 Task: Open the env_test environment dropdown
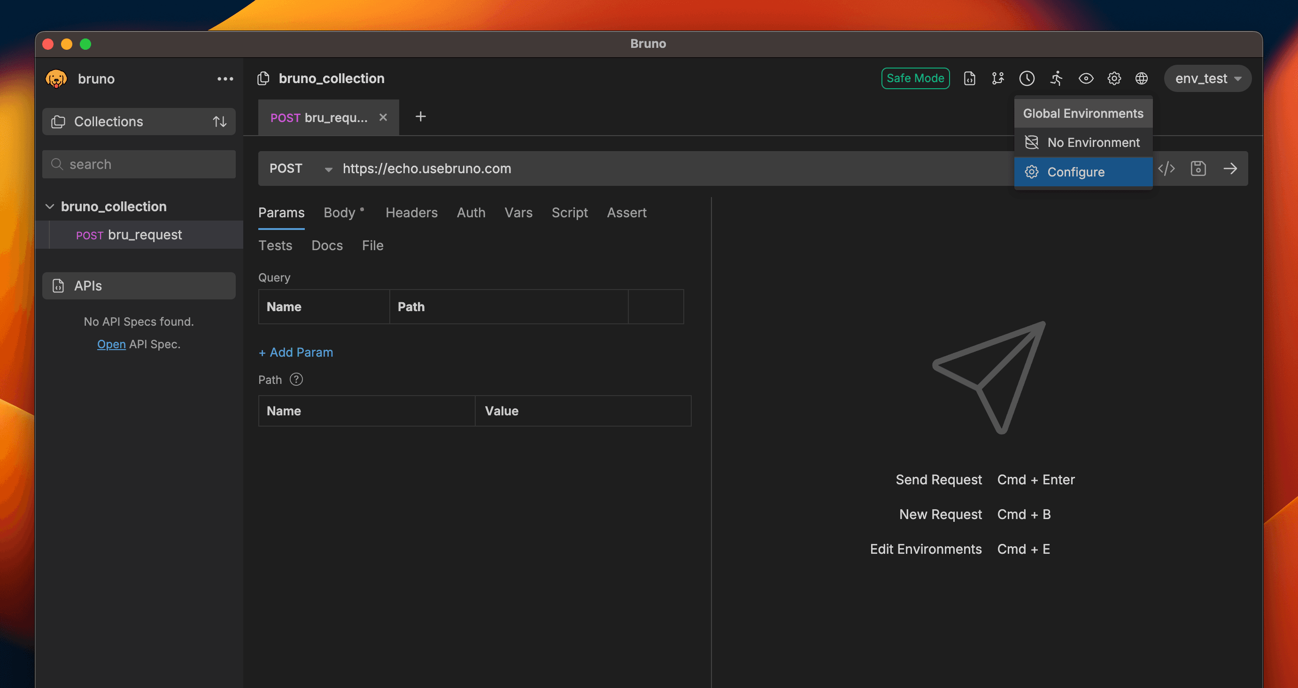1208,78
